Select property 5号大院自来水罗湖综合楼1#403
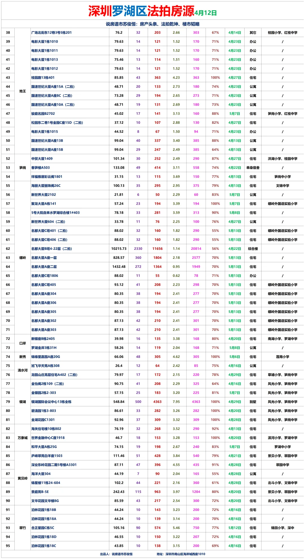Screen dimensions: 305x559 (x=55, y=213)
